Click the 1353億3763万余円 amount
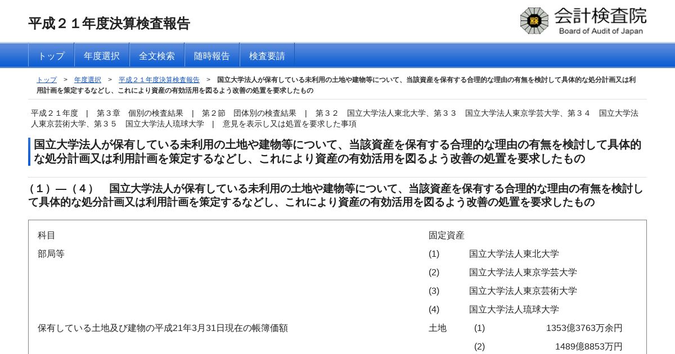 584,328
